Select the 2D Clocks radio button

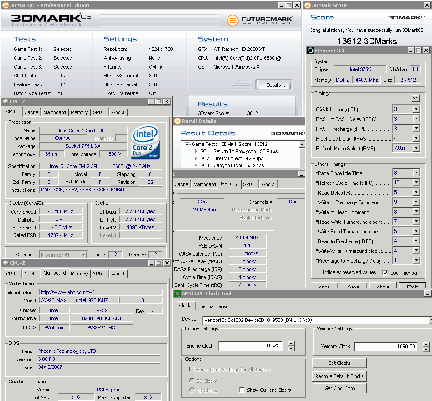192,381
